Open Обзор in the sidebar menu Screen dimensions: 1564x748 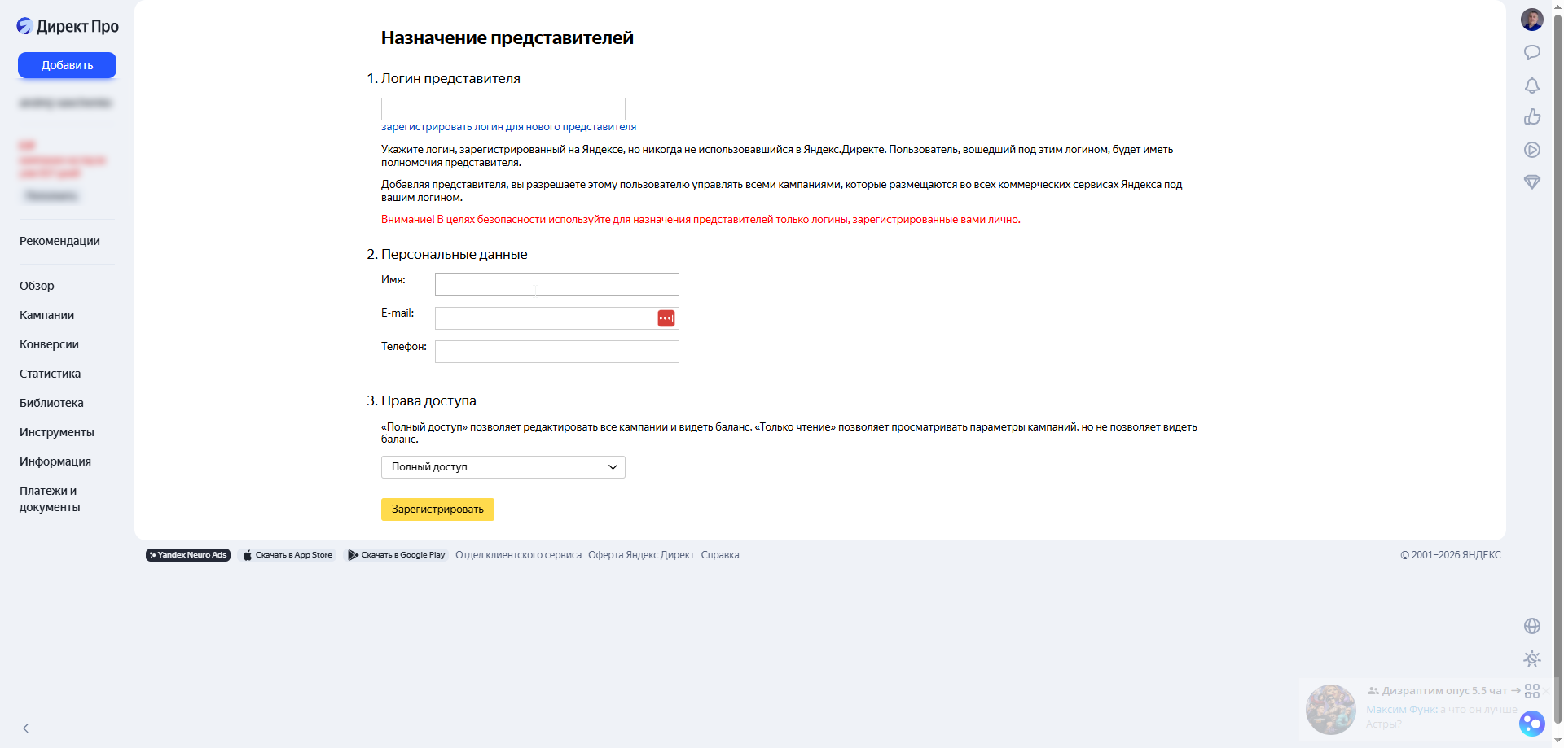coord(37,286)
